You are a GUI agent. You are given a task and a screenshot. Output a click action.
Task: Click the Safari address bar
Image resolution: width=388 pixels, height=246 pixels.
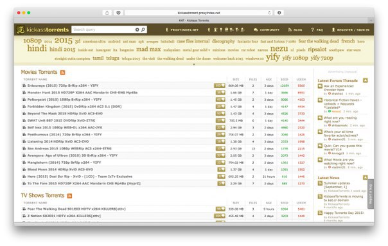click(198, 13)
